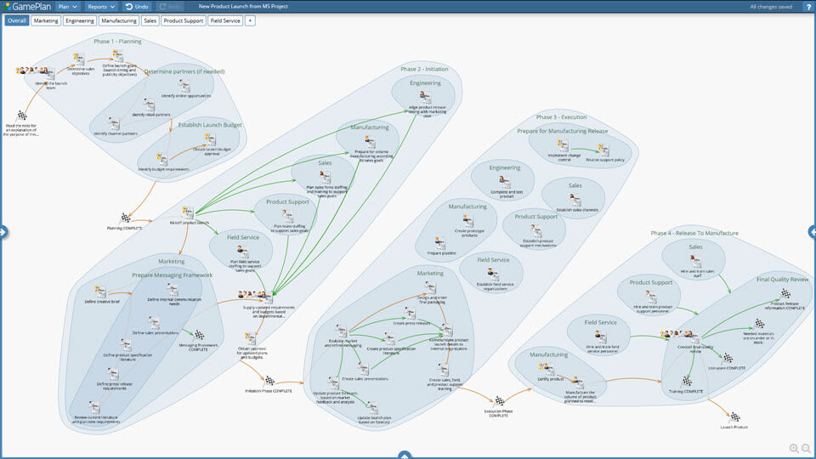Select the Planning COMPLETE milestone flag
Screen dimensions: 816x459
pyautogui.click(x=126, y=218)
